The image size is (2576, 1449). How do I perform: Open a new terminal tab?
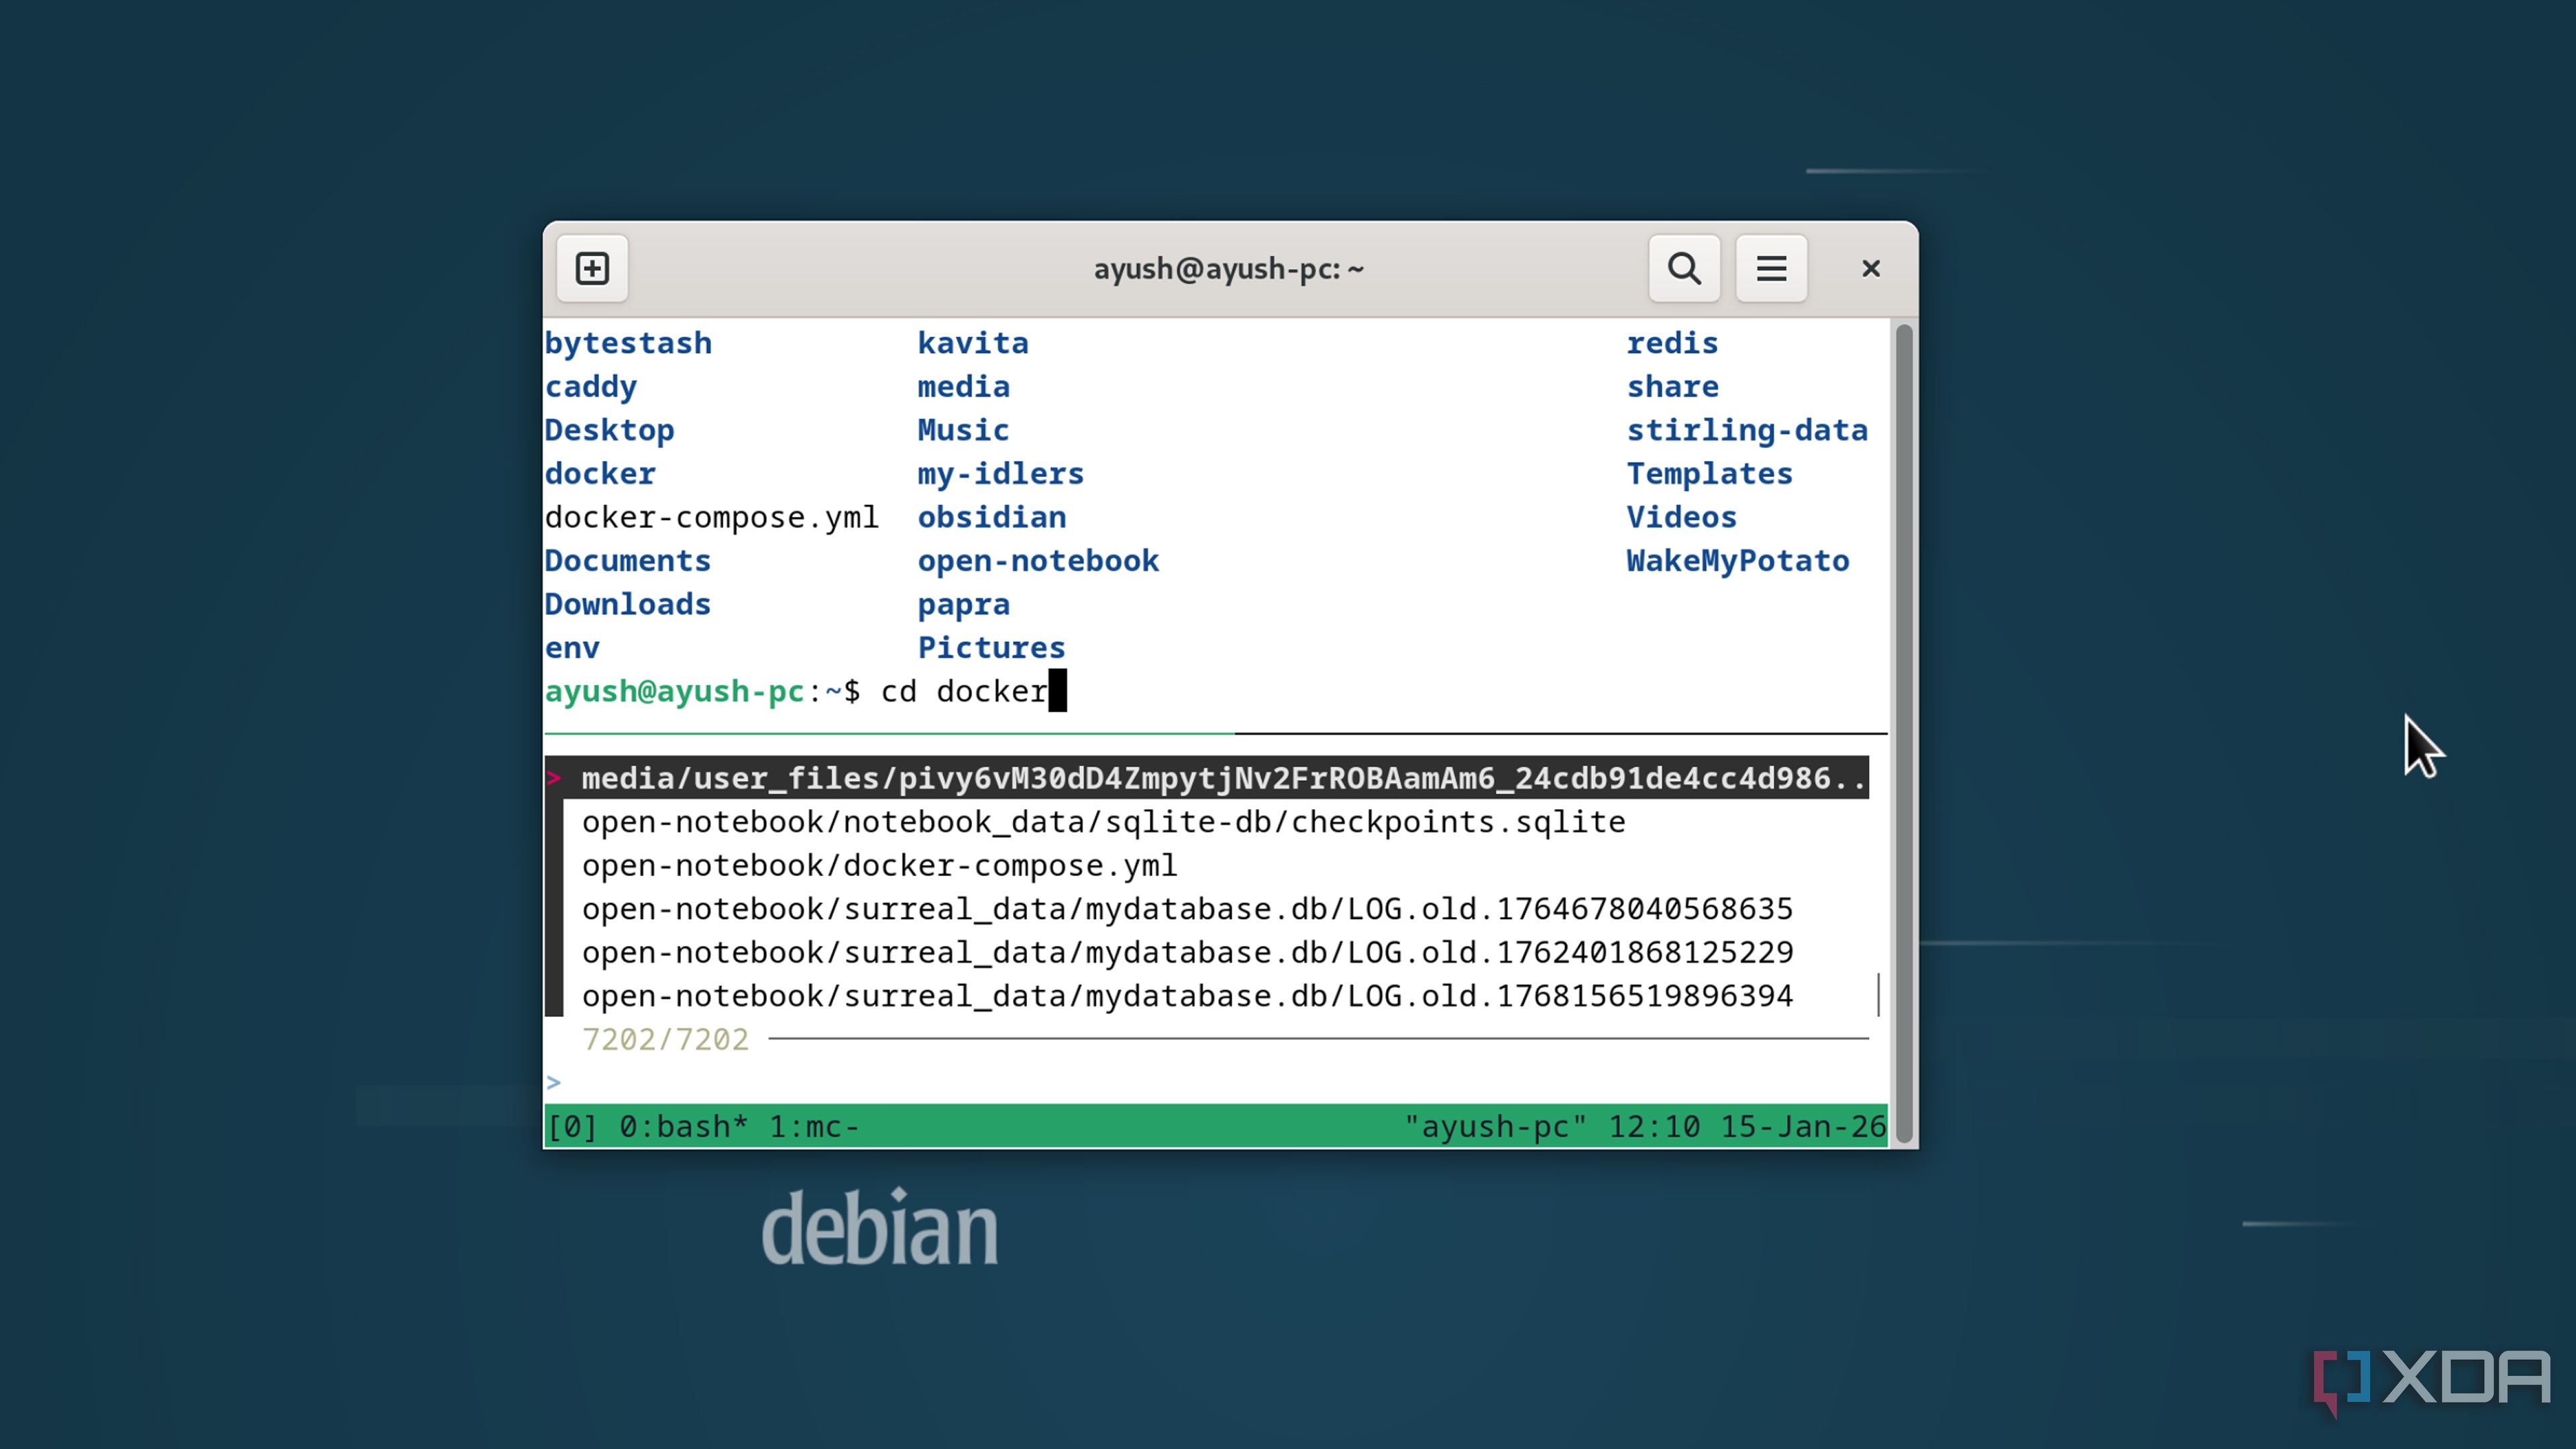(592, 268)
